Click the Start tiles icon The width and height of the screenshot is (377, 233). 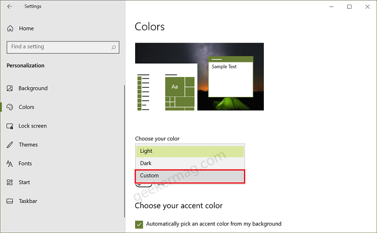[10, 182]
